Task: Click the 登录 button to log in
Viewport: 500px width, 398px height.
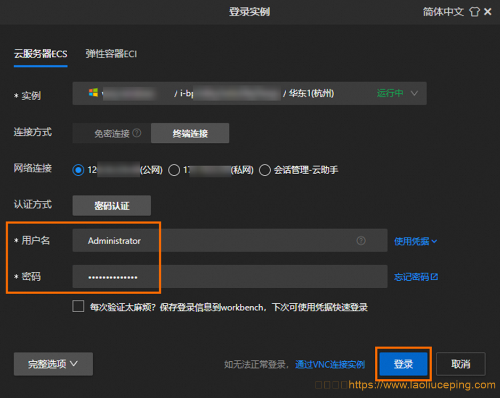Action: tap(403, 364)
